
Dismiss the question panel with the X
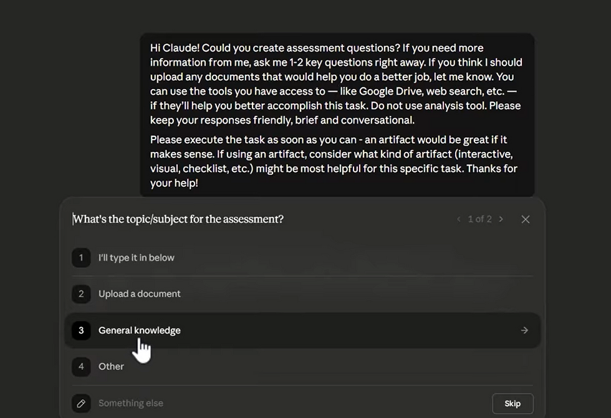click(x=526, y=219)
